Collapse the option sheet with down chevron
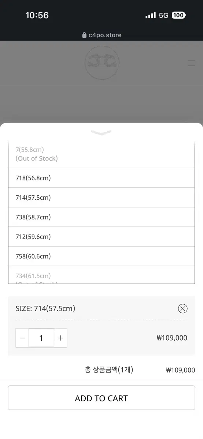This screenshot has height=439, width=203. click(101, 132)
